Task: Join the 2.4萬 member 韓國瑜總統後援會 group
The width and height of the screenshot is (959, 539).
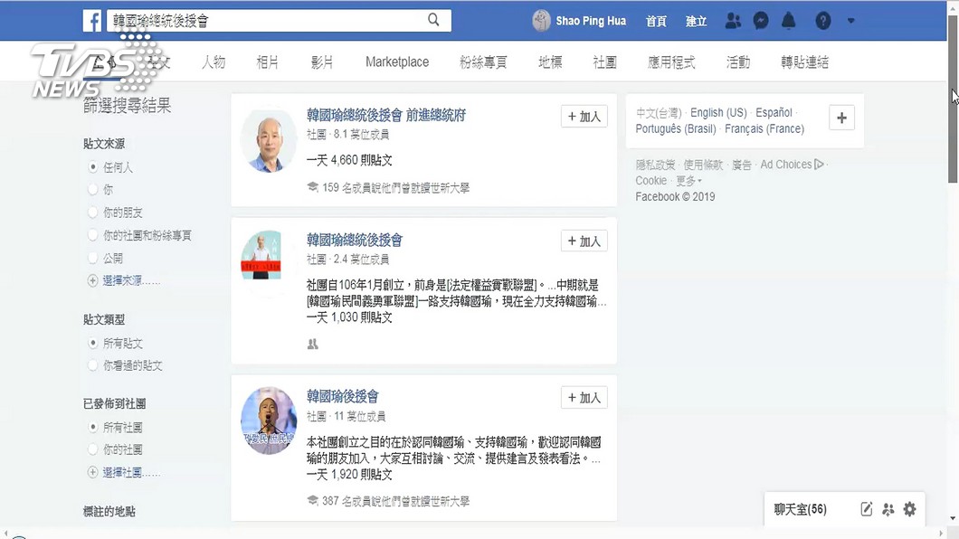Action: click(x=584, y=241)
